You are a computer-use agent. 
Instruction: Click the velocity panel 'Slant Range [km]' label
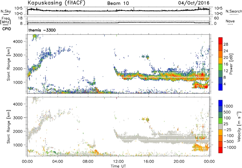coord(8,126)
